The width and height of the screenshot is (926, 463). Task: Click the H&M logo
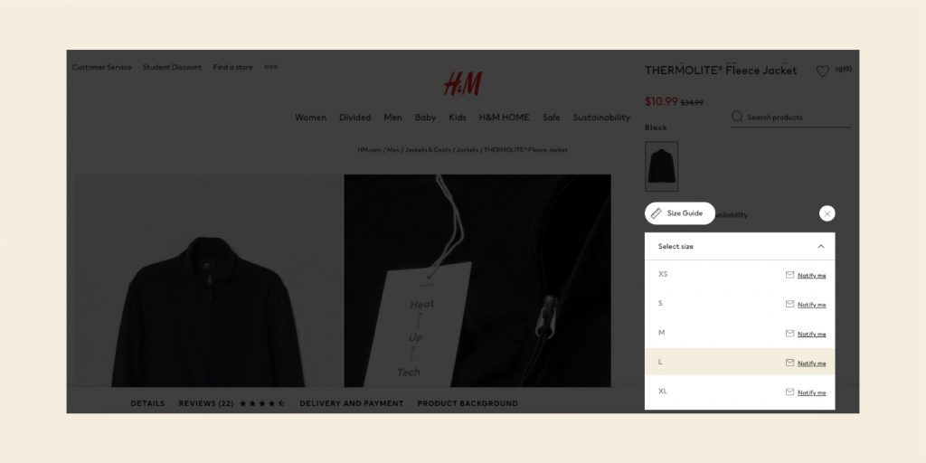click(x=463, y=84)
